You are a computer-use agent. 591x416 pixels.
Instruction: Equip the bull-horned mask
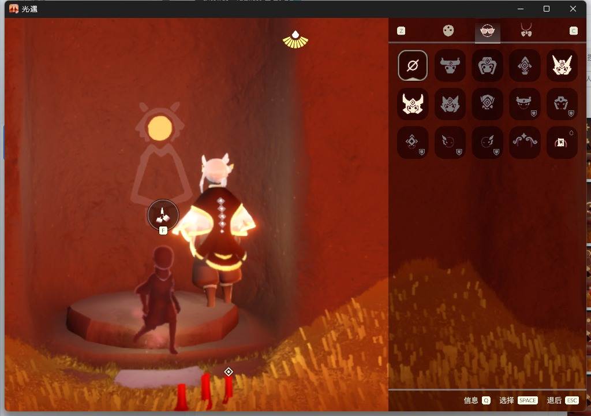point(450,65)
